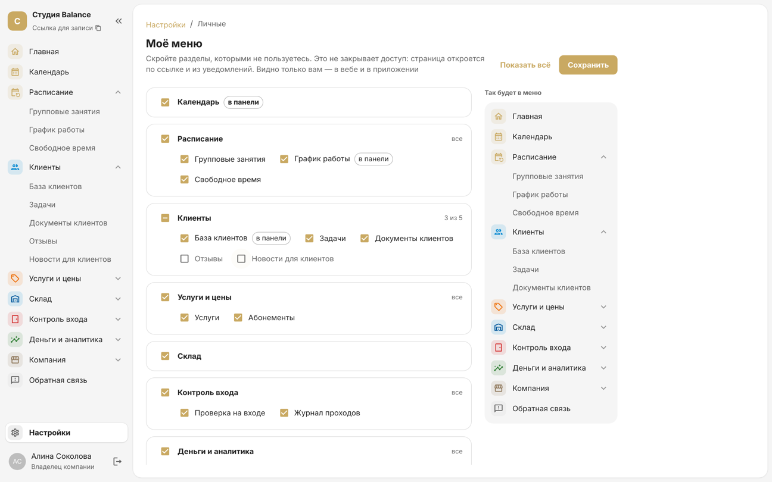
Task: Uncheck the Календарь section checkbox
Action: point(165,102)
